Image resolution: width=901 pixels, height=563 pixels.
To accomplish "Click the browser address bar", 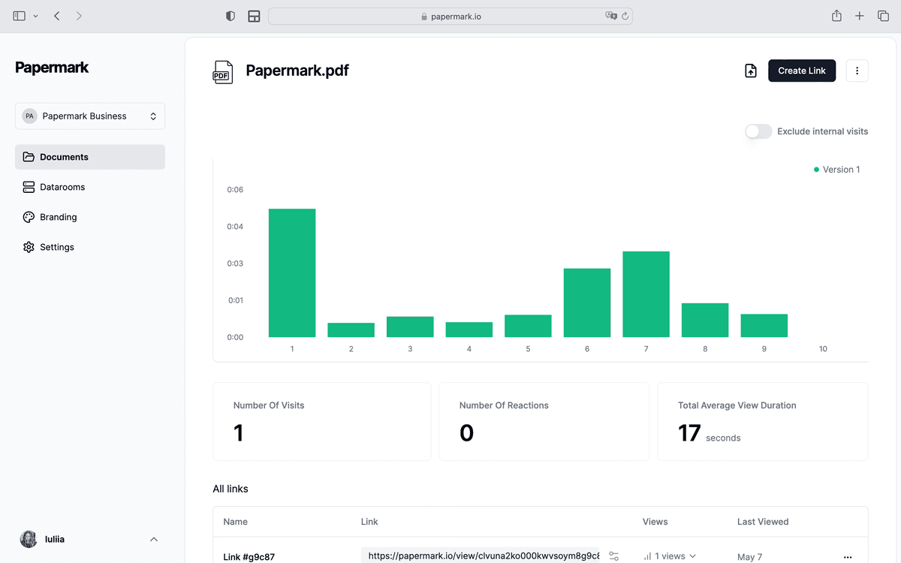I will 449,15.
